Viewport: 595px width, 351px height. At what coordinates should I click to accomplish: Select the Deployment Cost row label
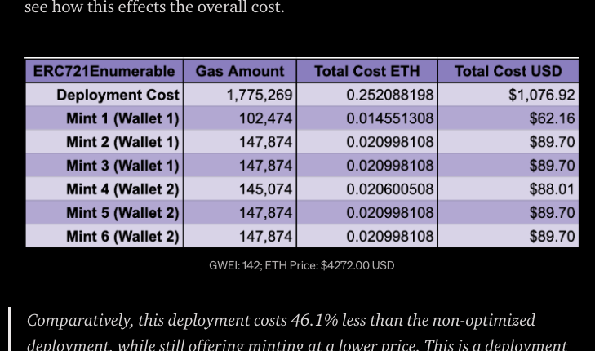[x=118, y=95]
